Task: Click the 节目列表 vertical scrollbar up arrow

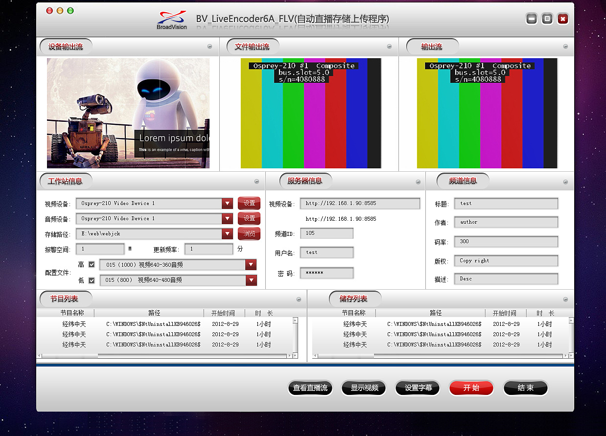Action: click(x=295, y=321)
